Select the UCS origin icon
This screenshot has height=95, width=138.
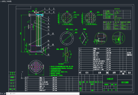point(21,78)
